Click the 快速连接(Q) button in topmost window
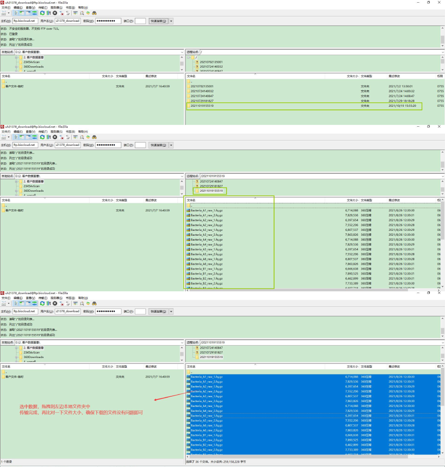 tap(158, 21)
